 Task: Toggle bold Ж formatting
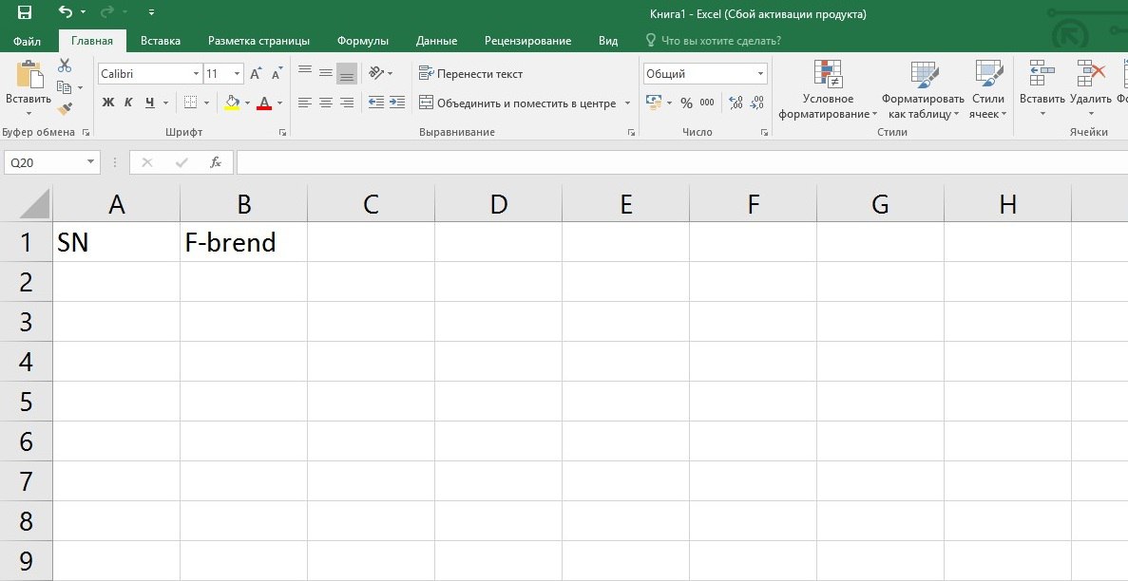point(108,103)
